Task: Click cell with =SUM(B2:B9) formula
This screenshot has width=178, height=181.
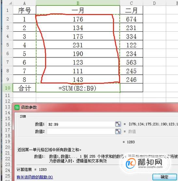Action: click(x=78, y=88)
